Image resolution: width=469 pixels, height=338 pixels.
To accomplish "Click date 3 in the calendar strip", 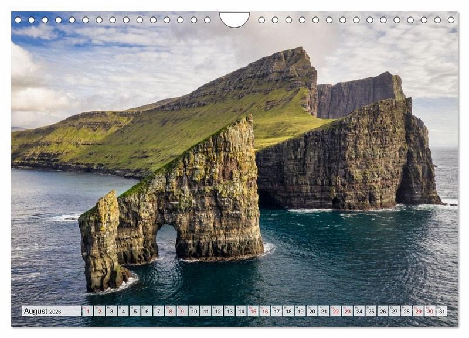I will pyautogui.click(x=111, y=311).
